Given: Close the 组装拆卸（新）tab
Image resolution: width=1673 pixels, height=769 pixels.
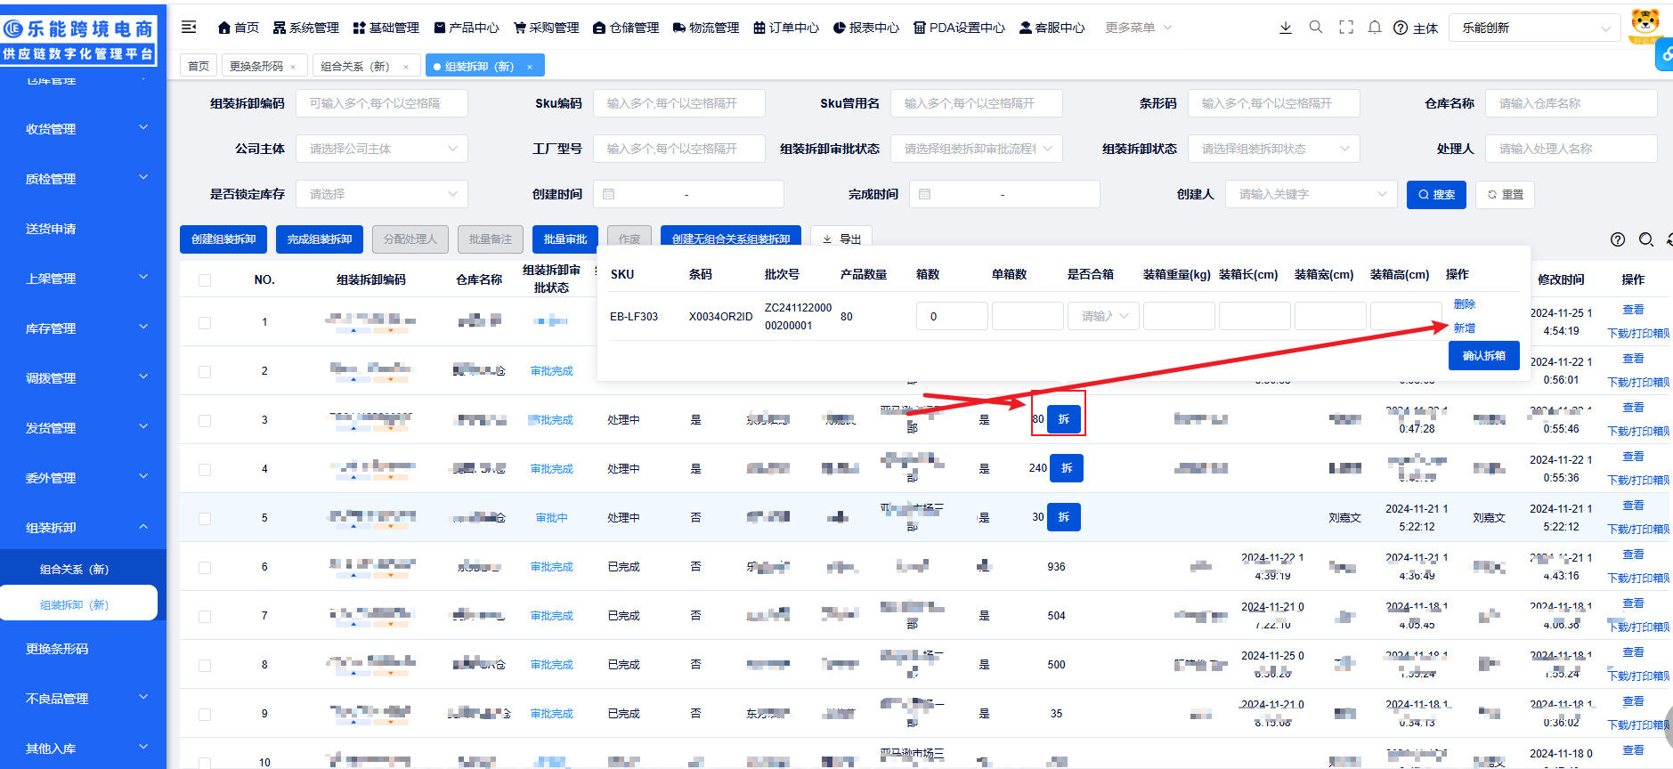Looking at the screenshot, I should point(530,67).
